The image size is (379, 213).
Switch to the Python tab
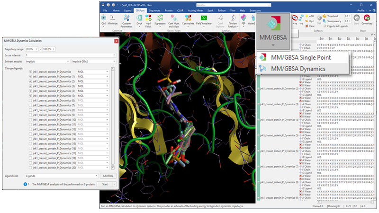pos(221,10)
